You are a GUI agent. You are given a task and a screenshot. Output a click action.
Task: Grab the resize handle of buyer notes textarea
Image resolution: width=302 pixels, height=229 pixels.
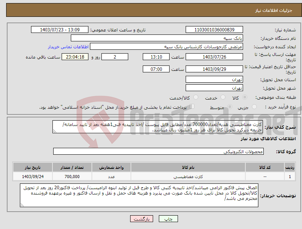click(22, 205)
